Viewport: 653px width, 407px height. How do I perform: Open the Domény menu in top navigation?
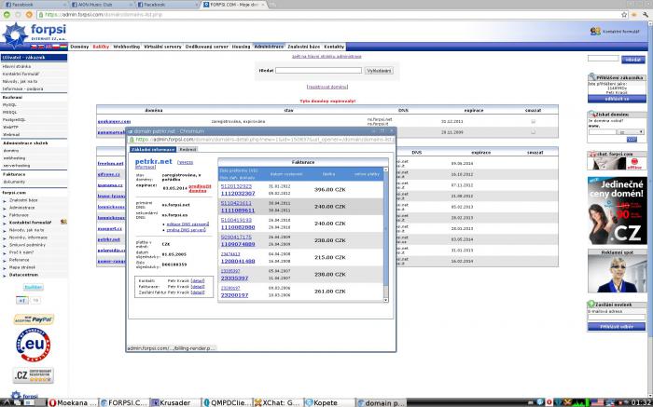pyautogui.click(x=79, y=47)
